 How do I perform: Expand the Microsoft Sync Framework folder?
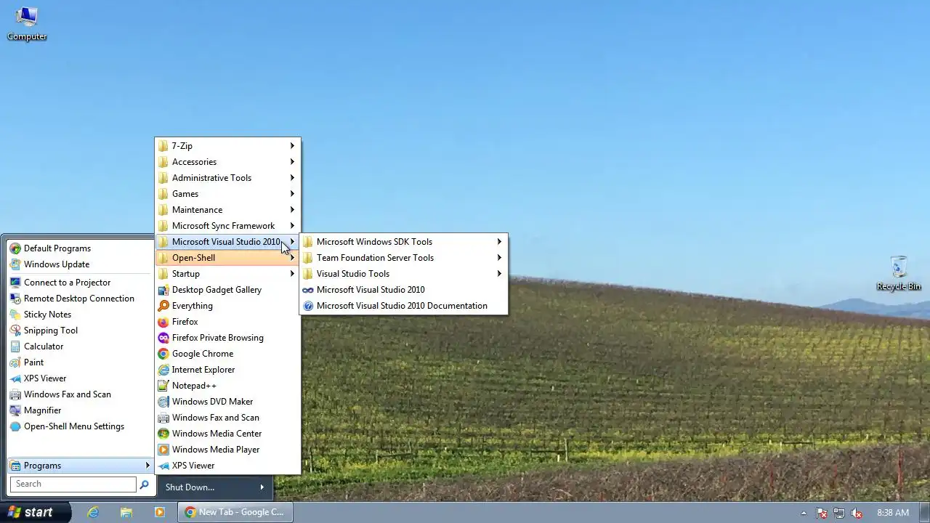227,226
